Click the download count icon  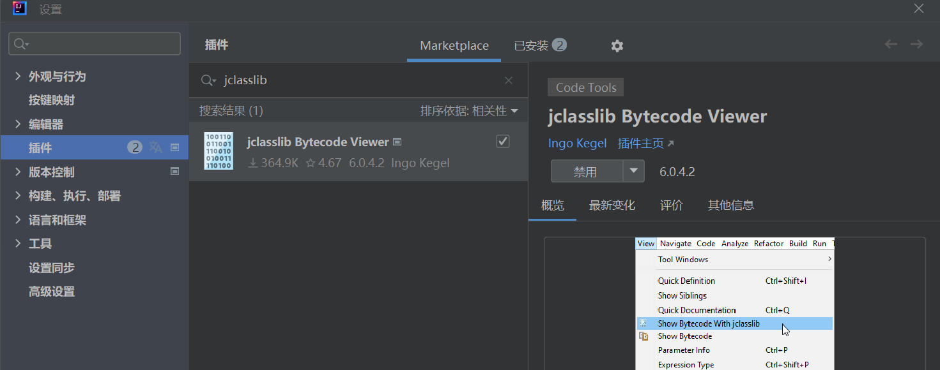(x=252, y=163)
